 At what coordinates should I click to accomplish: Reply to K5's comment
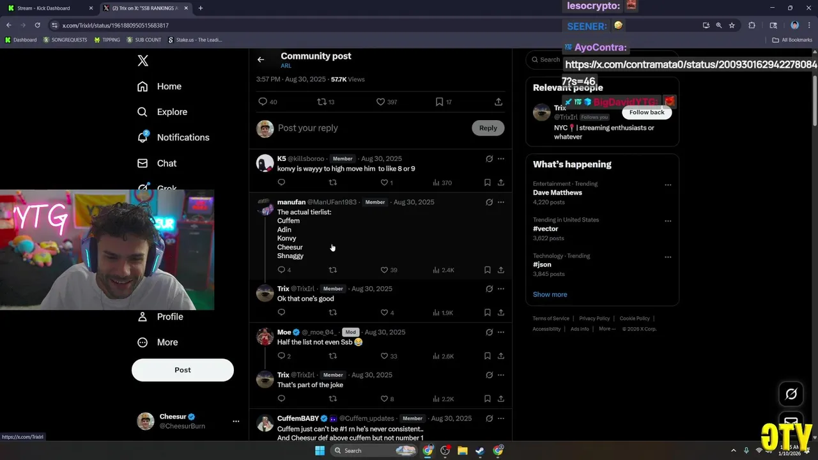click(x=281, y=183)
